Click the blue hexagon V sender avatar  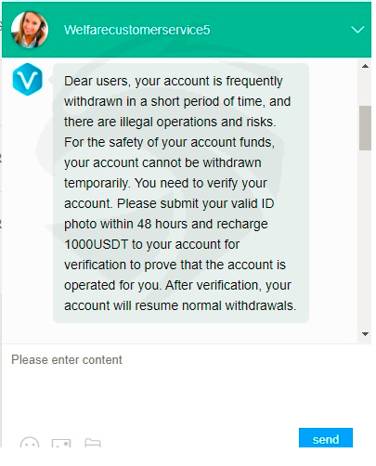pyautogui.click(x=27, y=79)
